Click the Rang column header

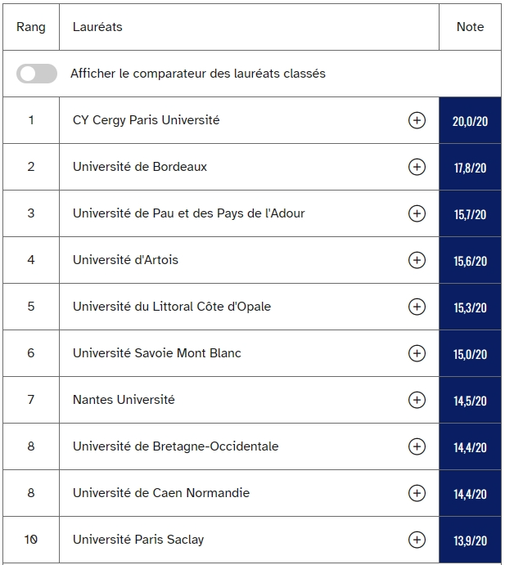point(31,27)
